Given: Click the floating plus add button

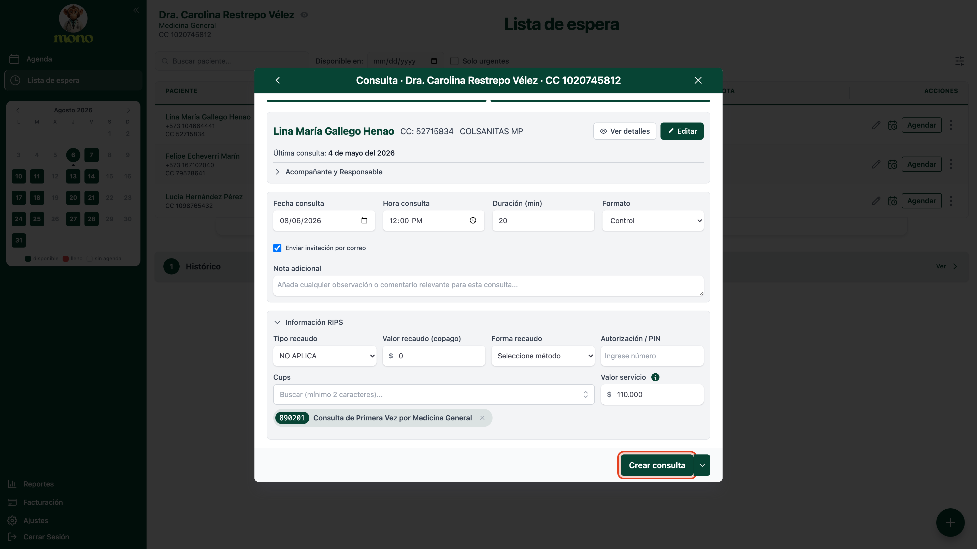Looking at the screenshot, I should 950,523.
